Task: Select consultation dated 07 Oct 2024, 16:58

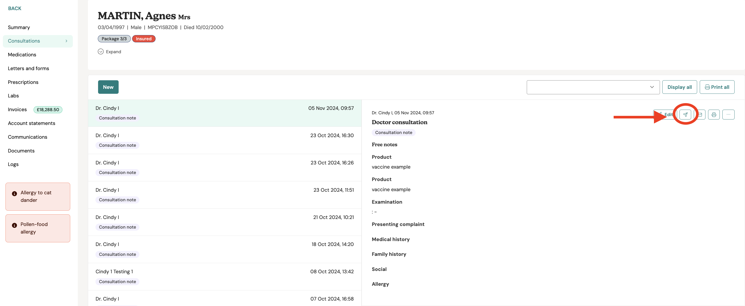Action: coord(225,298)
